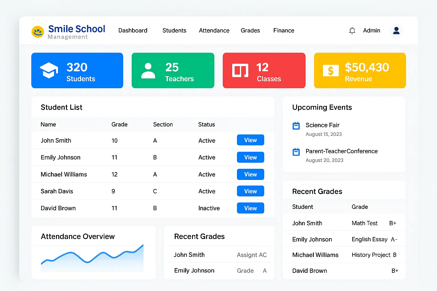Screen dimensions: 437x291
Task: Navigate to the Finance section
Action: [x=284, y=30]
